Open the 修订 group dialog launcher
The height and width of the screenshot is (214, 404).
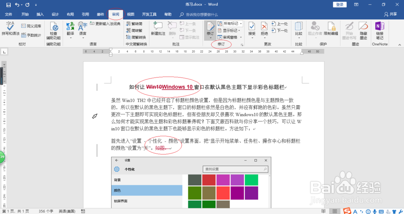[x=242, y=45]
